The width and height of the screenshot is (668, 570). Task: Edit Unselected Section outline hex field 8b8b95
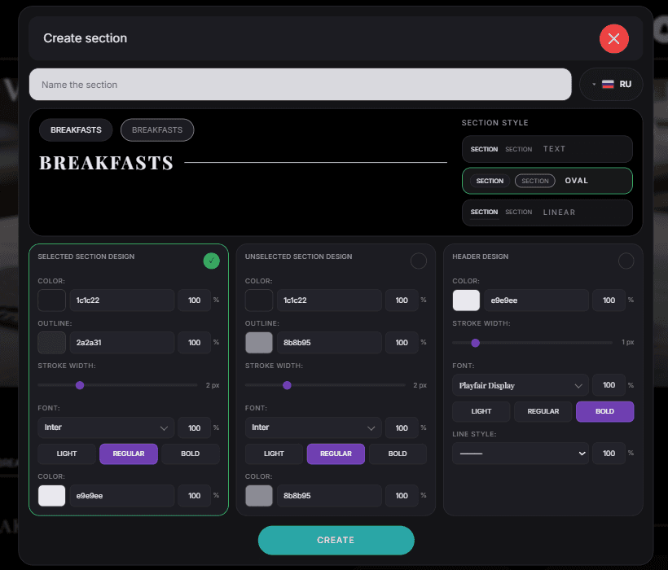click(329, 343)
